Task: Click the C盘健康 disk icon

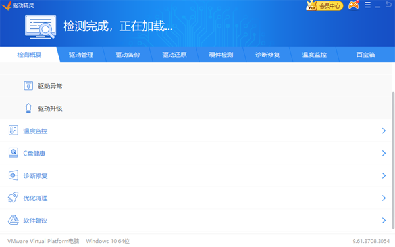Action: pos(13,153)
